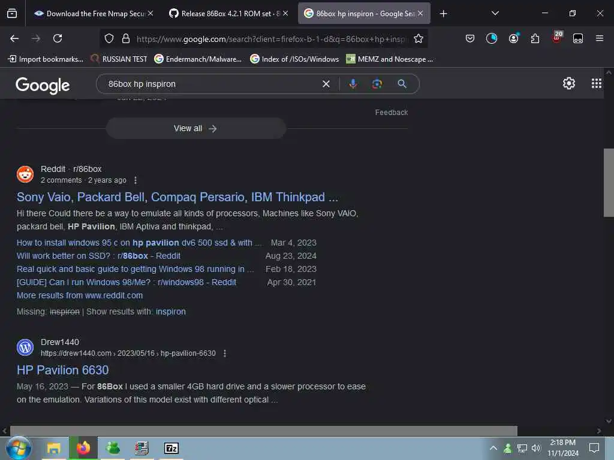Switch to the 86Box ROM set release tab
The height and width of the screenshot is (460, 614).
click(x=229, y=14)
